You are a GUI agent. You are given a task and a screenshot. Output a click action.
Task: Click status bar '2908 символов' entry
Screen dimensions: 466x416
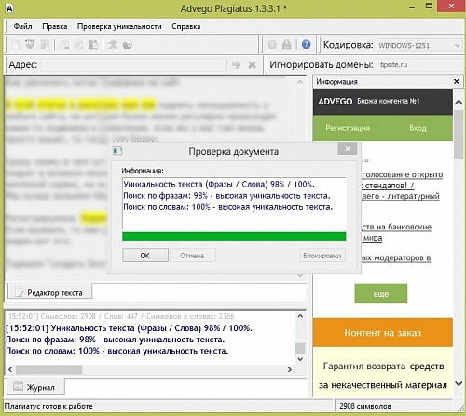(x=365, y=406)
